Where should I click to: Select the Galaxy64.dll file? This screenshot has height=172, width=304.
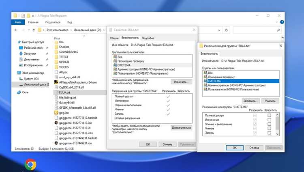(67, 103)
